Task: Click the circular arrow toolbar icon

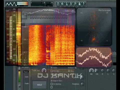Action: pyautogui.click(x=58, y=4)
